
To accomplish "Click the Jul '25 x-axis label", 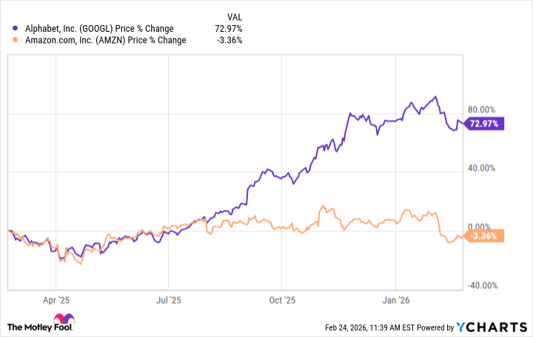I will coord(169,302).
